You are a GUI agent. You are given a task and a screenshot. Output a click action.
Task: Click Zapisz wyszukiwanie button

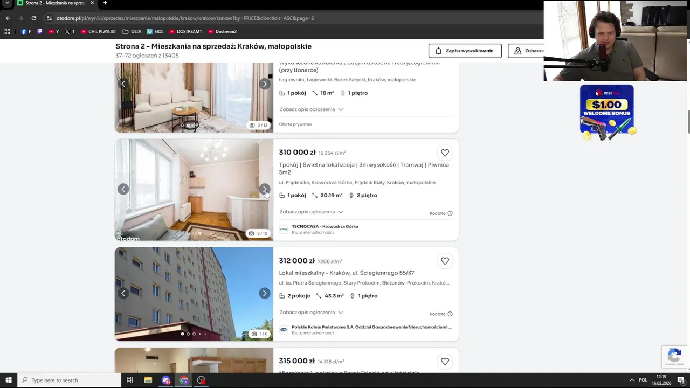465,51
